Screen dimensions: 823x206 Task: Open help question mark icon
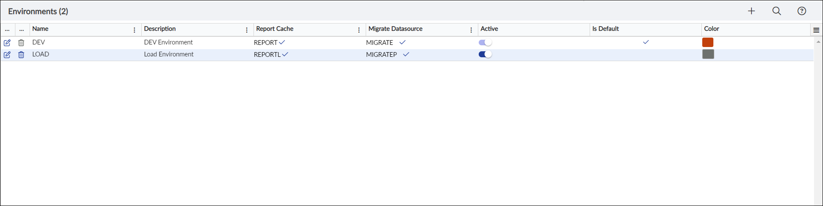[802, 11]
